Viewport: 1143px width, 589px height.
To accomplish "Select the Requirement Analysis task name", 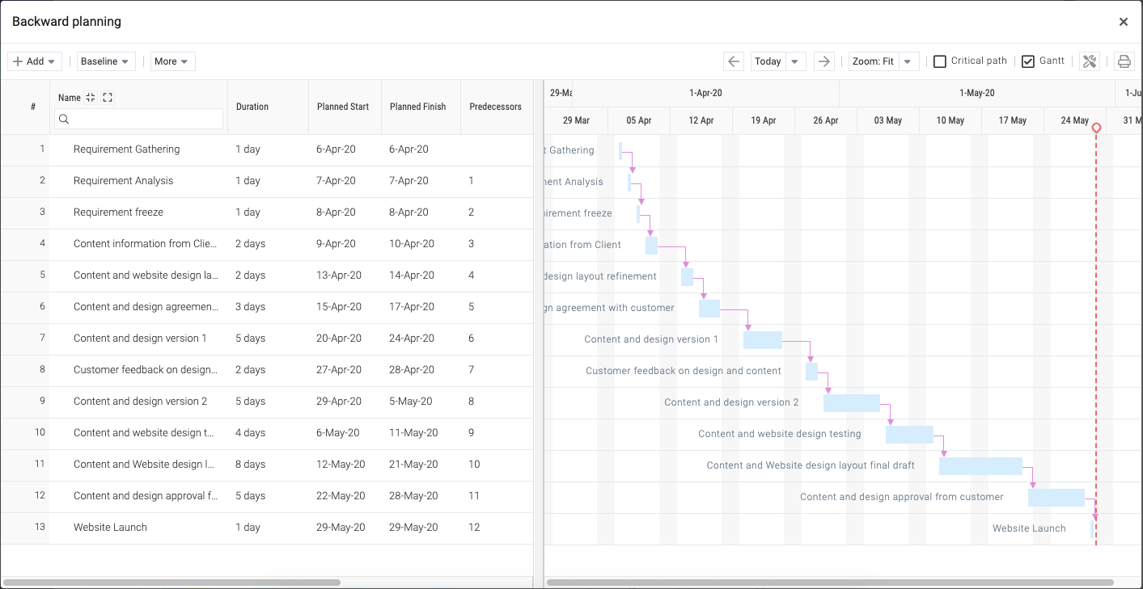I will pyautogui.click(x=123, y=181).
